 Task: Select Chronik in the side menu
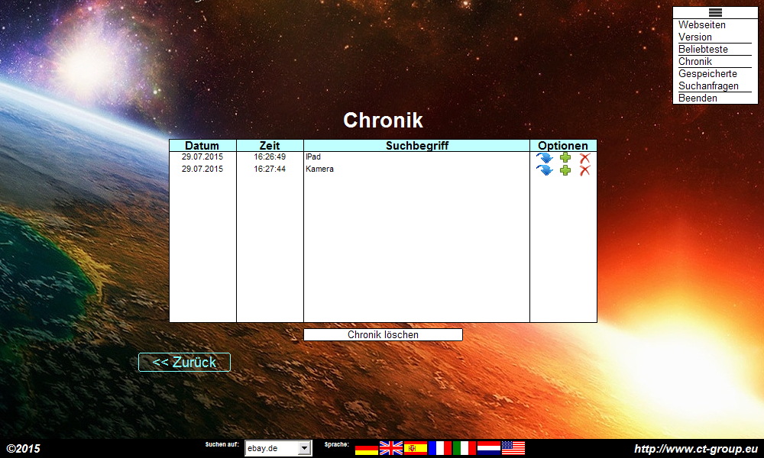694,61
